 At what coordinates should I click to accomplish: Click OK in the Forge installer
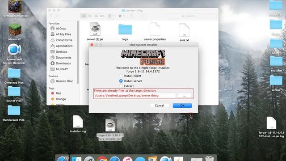pyautogui.click(x=182, y=106)
